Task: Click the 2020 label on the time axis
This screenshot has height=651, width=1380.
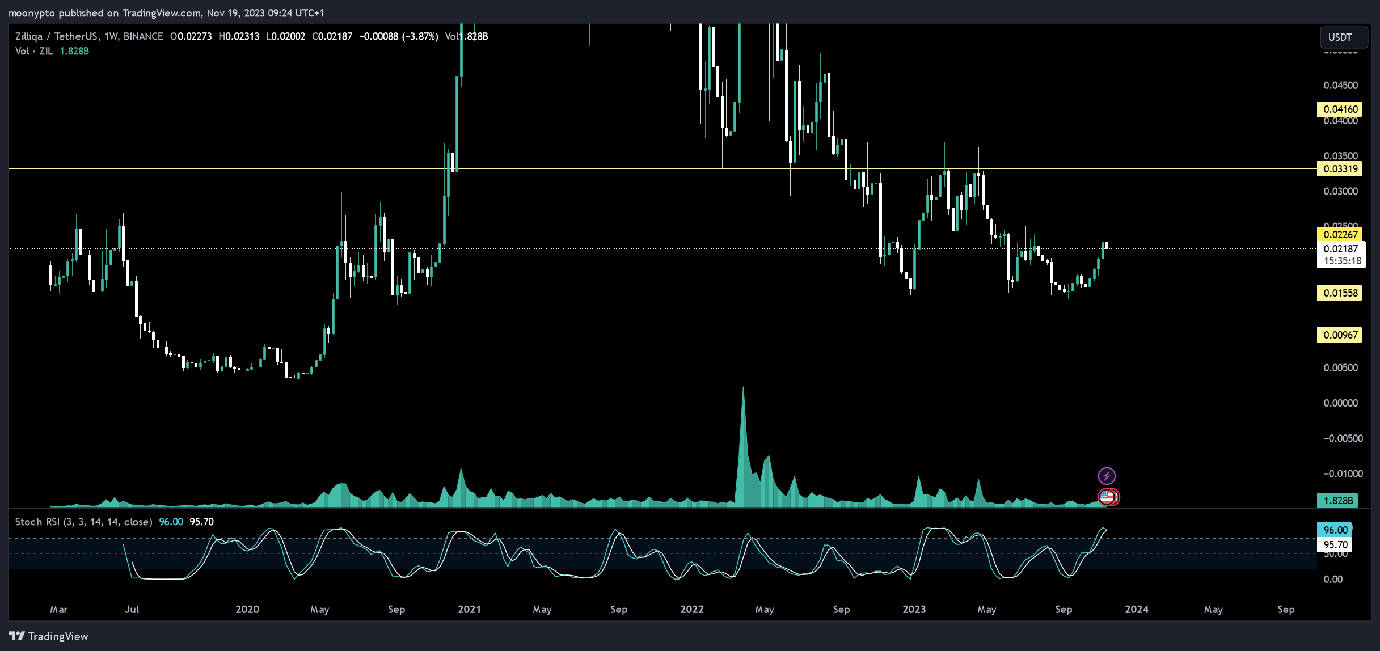Action: tap(247, 609)
